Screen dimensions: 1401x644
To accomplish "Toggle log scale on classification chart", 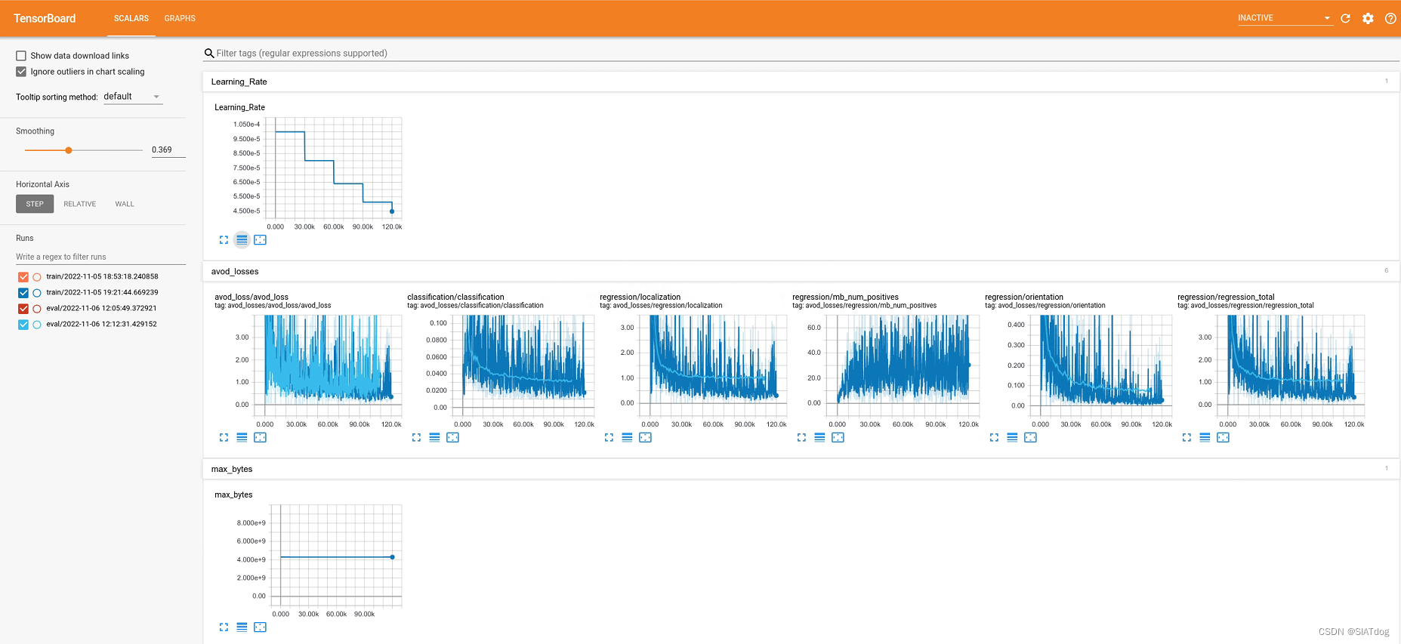I will tap(434, 438).
